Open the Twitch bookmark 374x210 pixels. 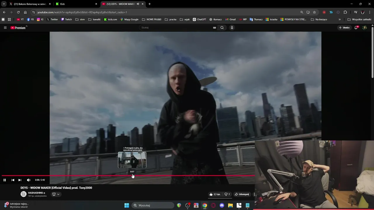pos(67,20)
